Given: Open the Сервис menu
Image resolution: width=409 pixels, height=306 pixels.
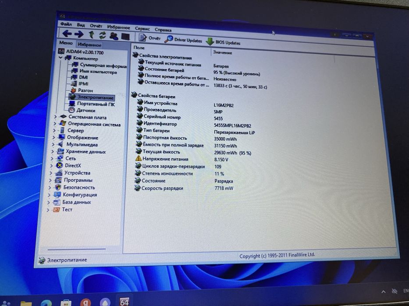Looking at the screenshot, I should click(142, 28).
